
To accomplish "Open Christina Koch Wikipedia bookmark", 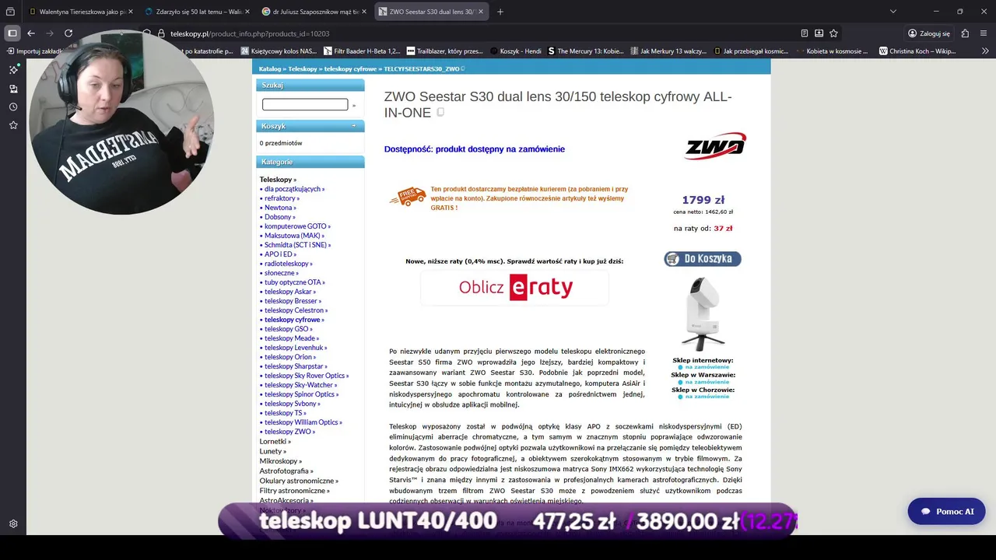I will pyautogui.click(x=917, y=51).
